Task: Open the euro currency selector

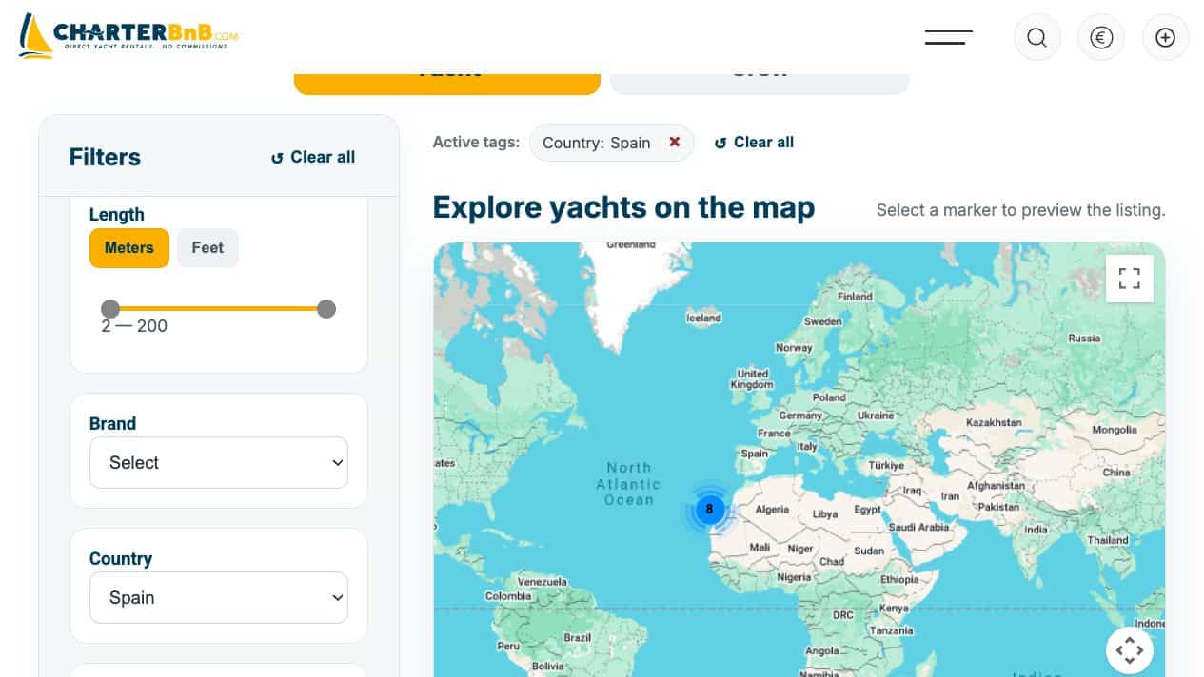Action: click(1101, 37)
